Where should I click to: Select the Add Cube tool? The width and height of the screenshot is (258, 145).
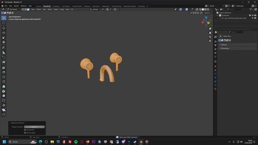4,58
